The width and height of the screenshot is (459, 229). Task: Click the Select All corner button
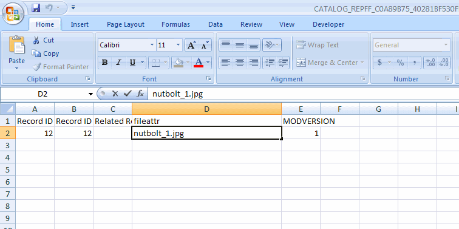tap(7, 109)
